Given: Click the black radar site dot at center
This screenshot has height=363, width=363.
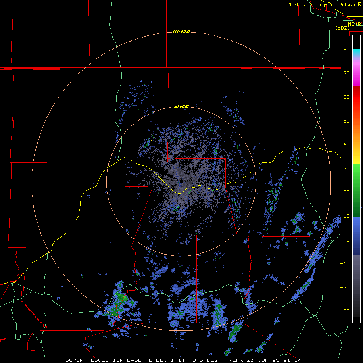Looking at the screenshot, I should click(181, 181).
